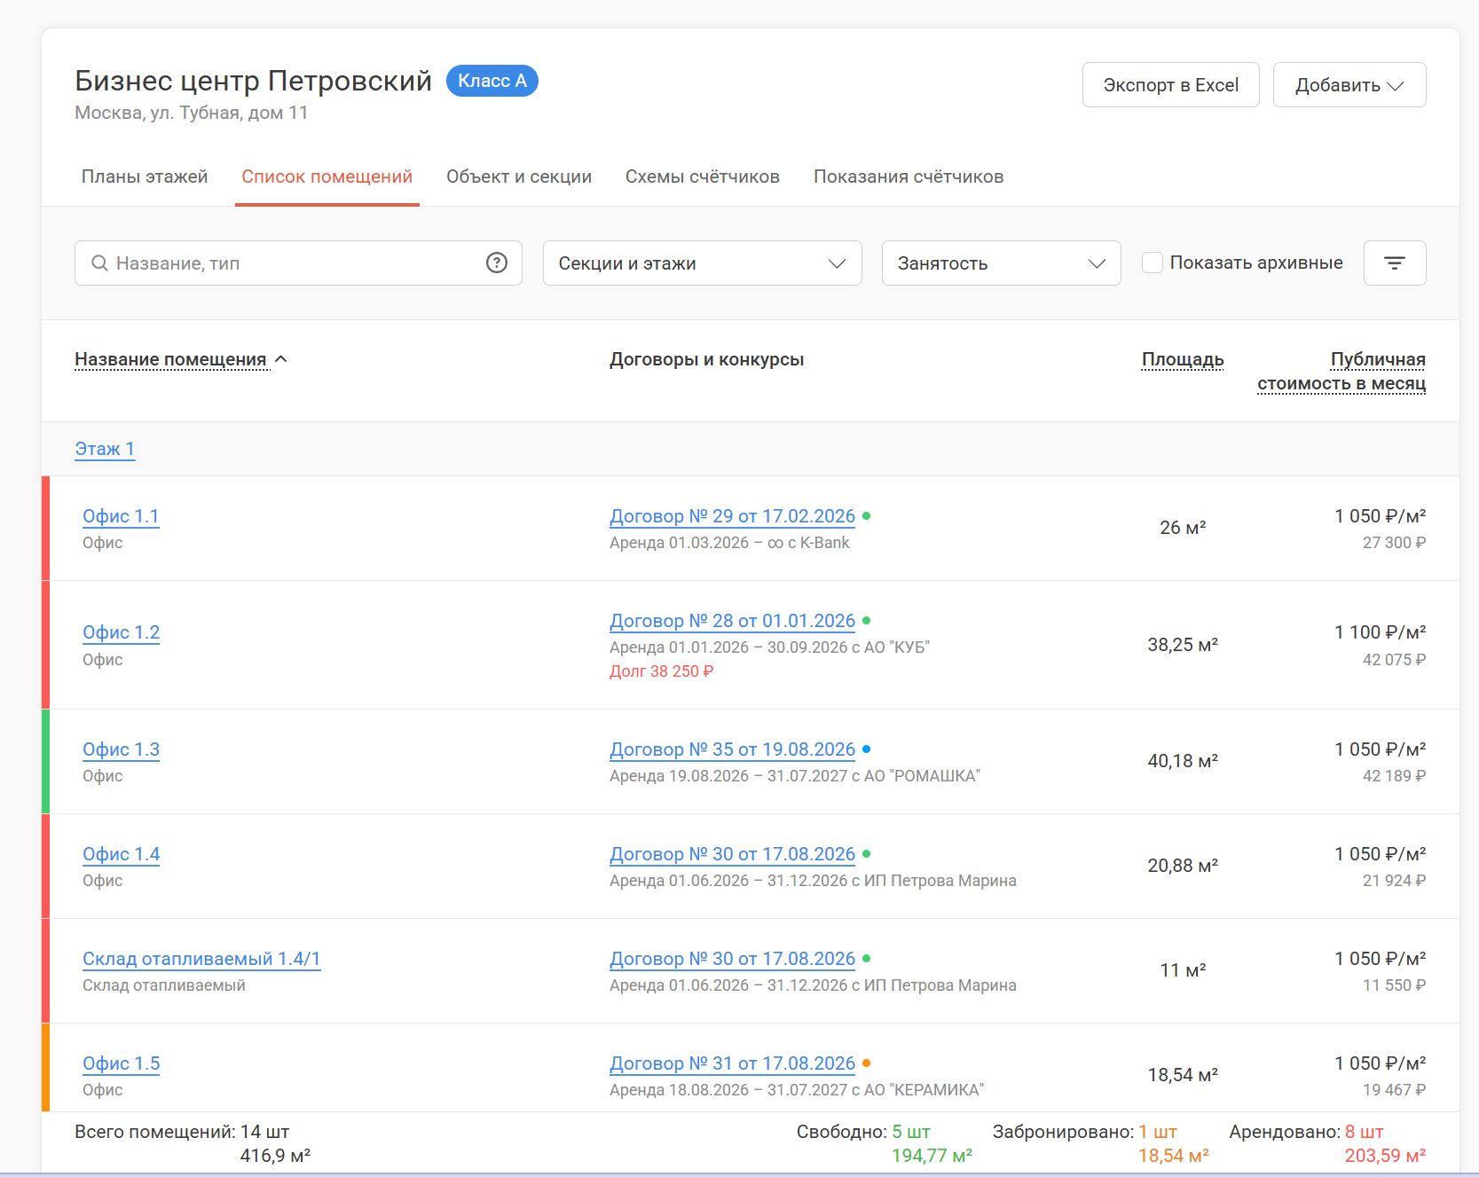Viewport: 1479px width, 1177px height.
Task: Click the Свободно: 5 шт summary
Action: click(863, 1132)
